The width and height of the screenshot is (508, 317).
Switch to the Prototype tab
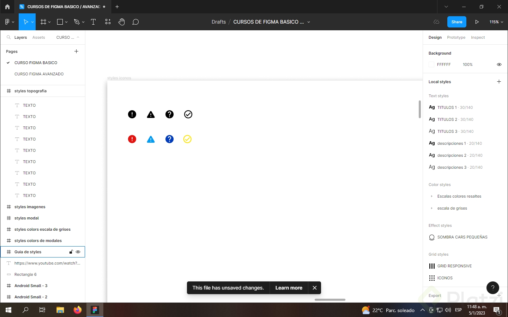[x=456, y=37]
